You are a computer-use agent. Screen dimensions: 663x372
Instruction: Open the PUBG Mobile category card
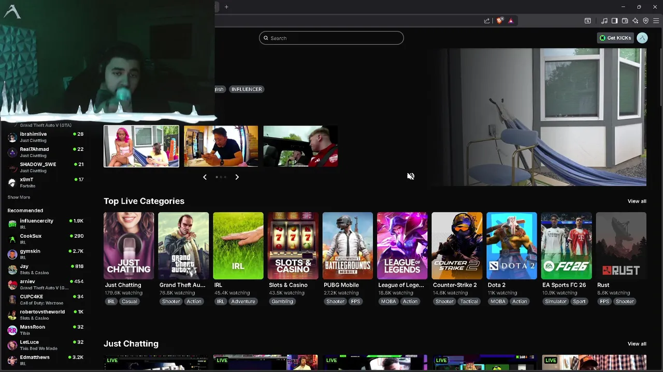coord(348,246)
